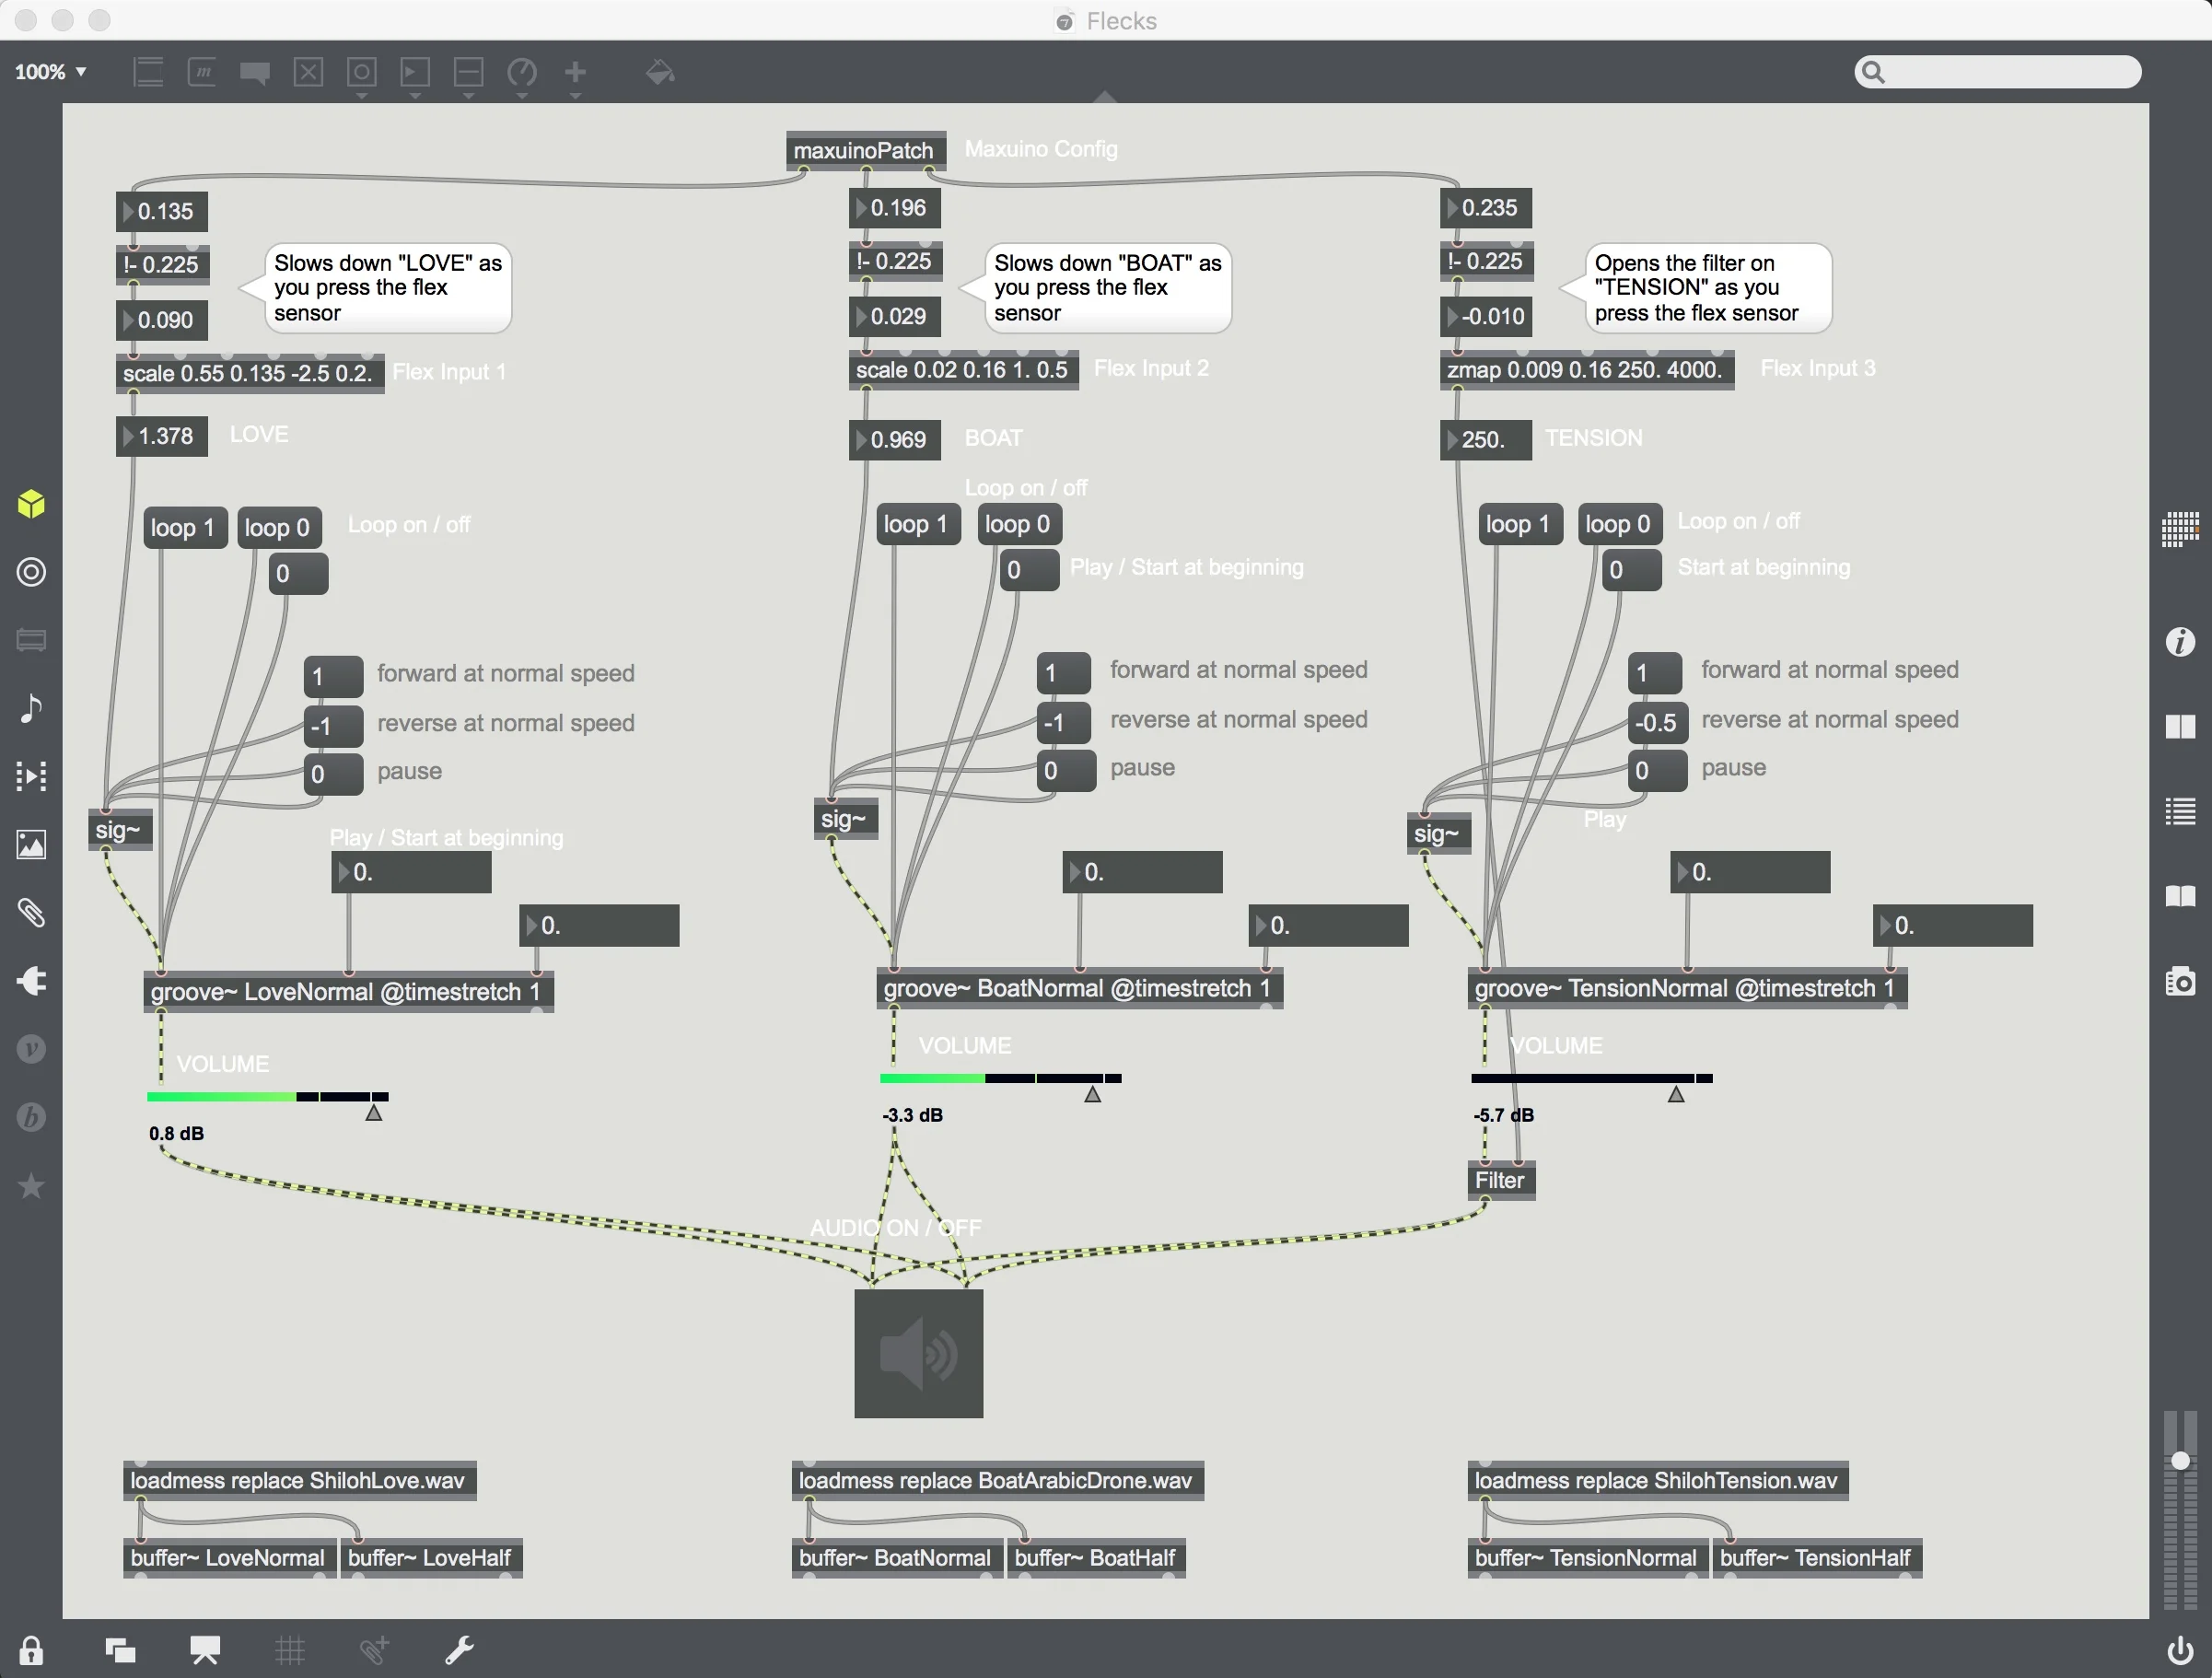Open the Audio note icon browser
Image resolution: width=2212 pixels, height=1678 pixels.
(31, 708)
